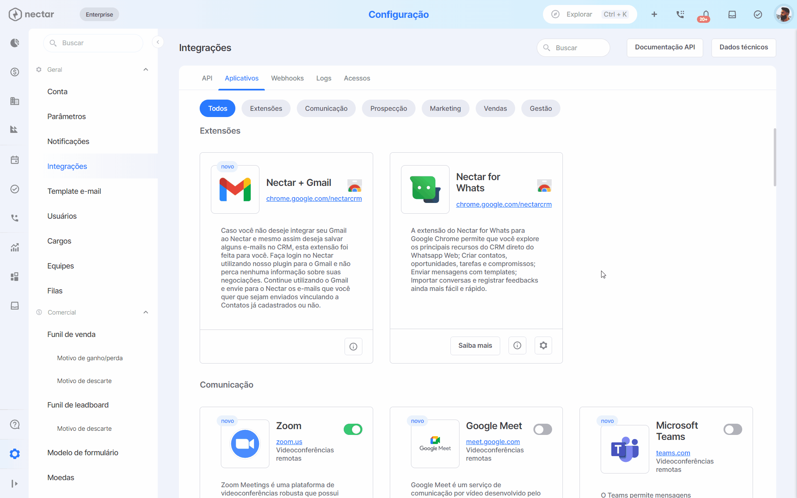The image size is (797, 498).
Task: Open the phone calls icon in the left rail
Action: tap(15, 218)
